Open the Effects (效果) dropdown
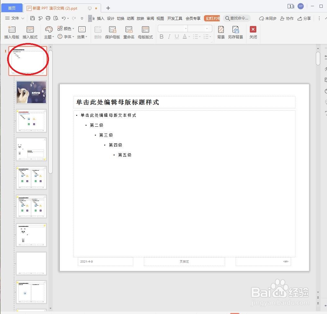The height and width of the screenshot is (314, 327). (x=82, y=32)
